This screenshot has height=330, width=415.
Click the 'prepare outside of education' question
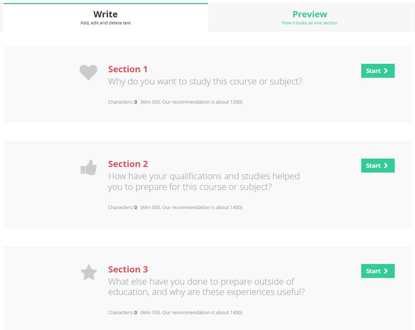tap(206, 286)
